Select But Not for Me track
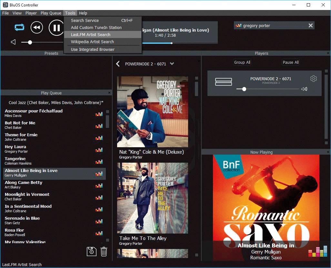 [55, 125]
